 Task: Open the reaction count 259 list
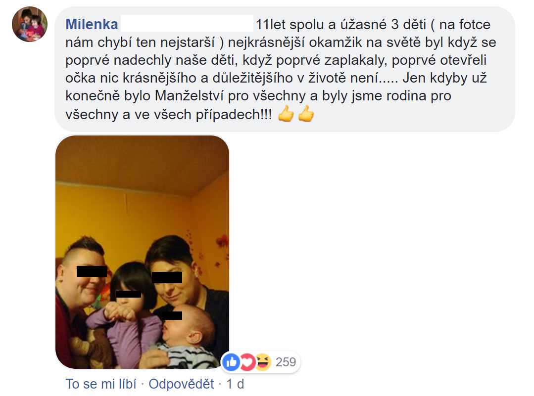point(286,362)
